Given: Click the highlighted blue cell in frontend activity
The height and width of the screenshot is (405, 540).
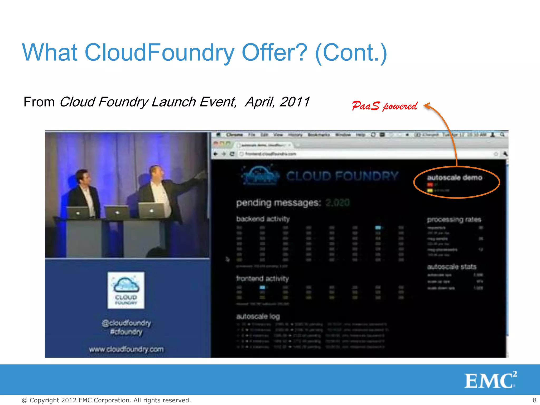Looking at the screenshot, I should pyautogui.click(x=263, y=287).
